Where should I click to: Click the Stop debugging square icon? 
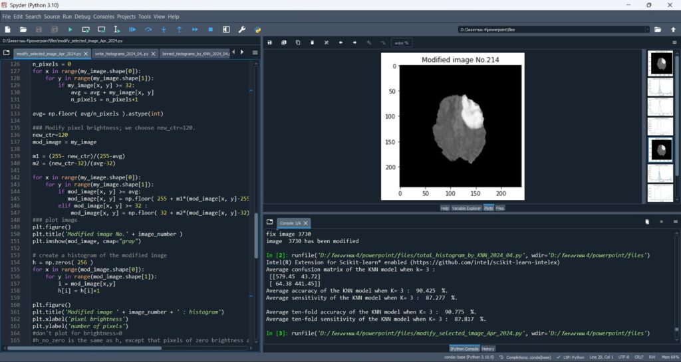pyautogui.click(x=211, y=29)
